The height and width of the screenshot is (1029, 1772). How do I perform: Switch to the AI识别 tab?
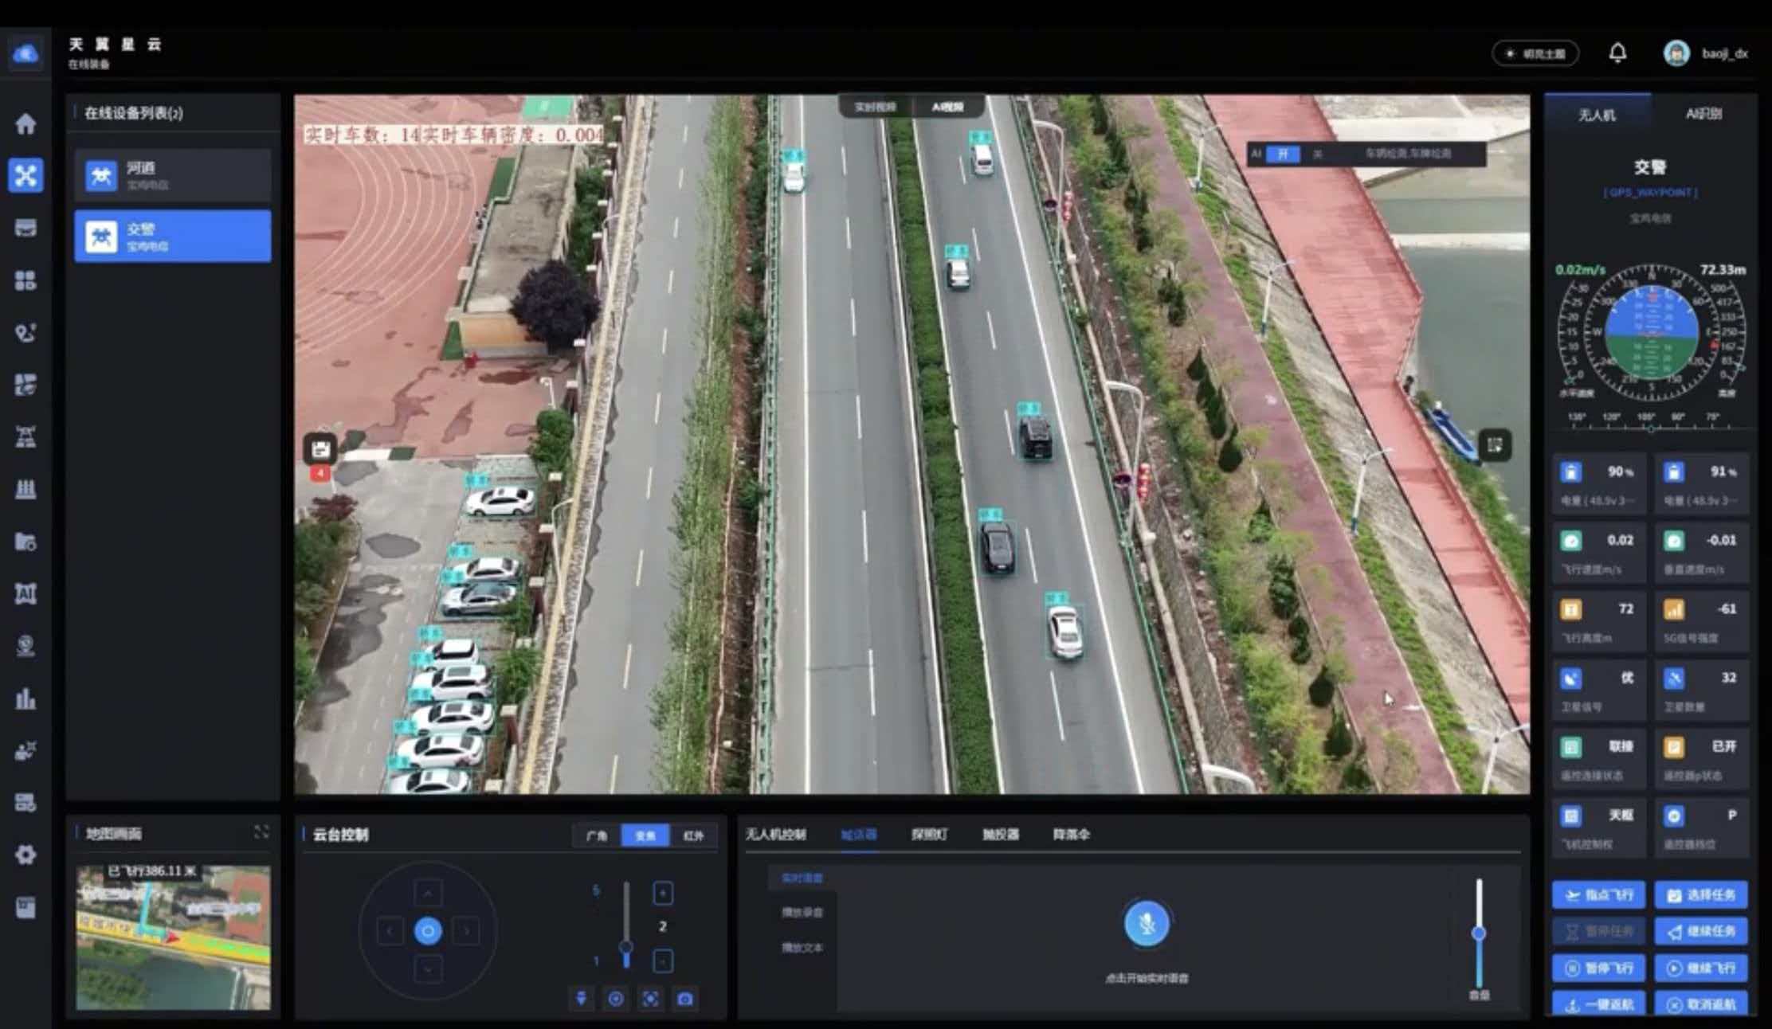click(1703, 114)
